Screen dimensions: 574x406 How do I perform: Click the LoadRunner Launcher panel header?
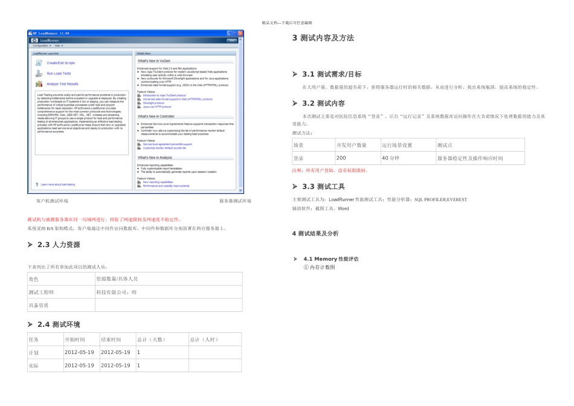[x=82, y=53]
